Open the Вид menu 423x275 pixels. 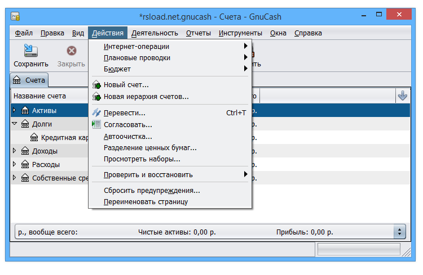[x=78, y=33]
